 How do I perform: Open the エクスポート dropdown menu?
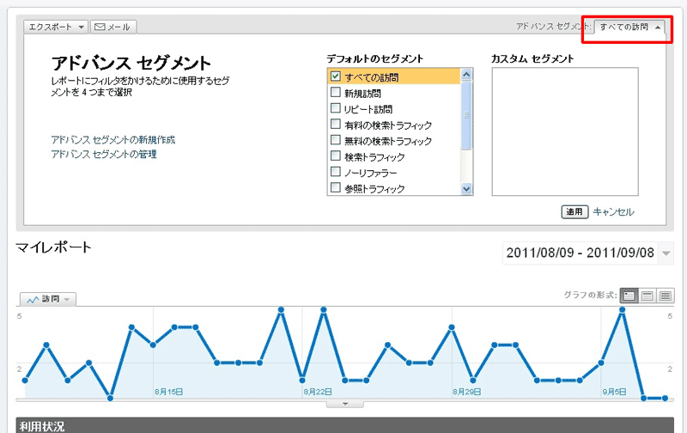pos(54,27)
